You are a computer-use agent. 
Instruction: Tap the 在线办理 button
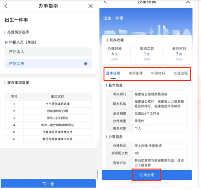[x=147, y=175]
